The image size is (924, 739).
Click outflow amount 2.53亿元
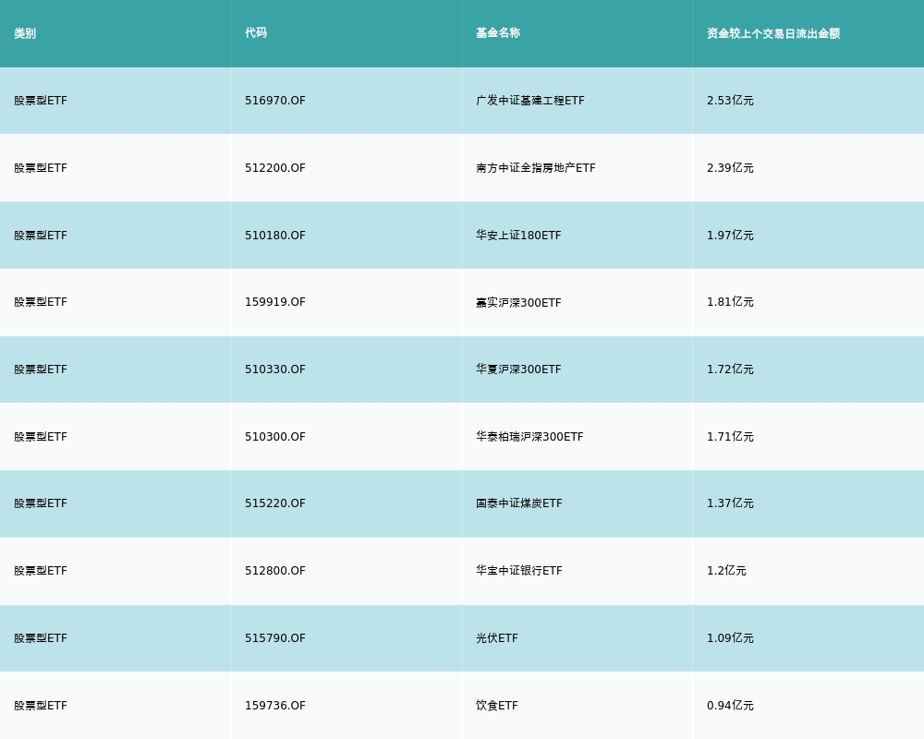[730, 101]
